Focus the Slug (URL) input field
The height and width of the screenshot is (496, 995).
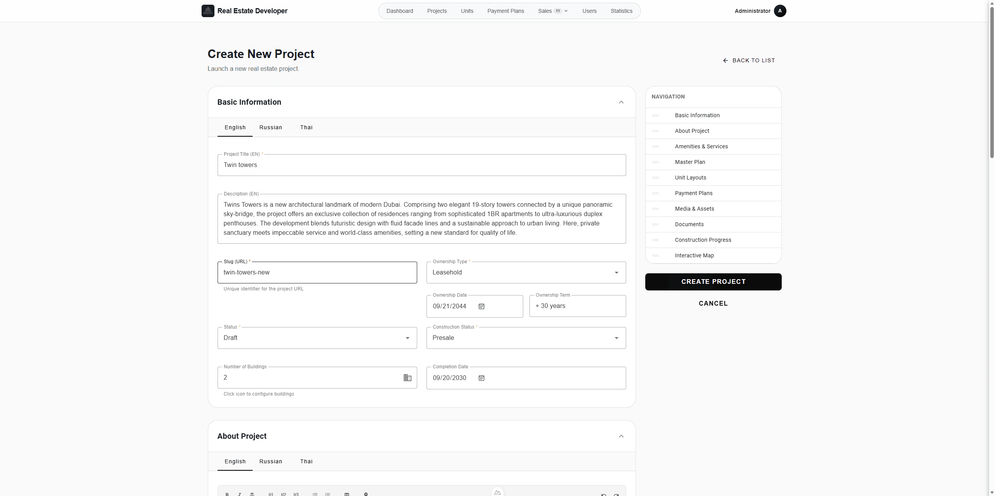pos(317,273)
